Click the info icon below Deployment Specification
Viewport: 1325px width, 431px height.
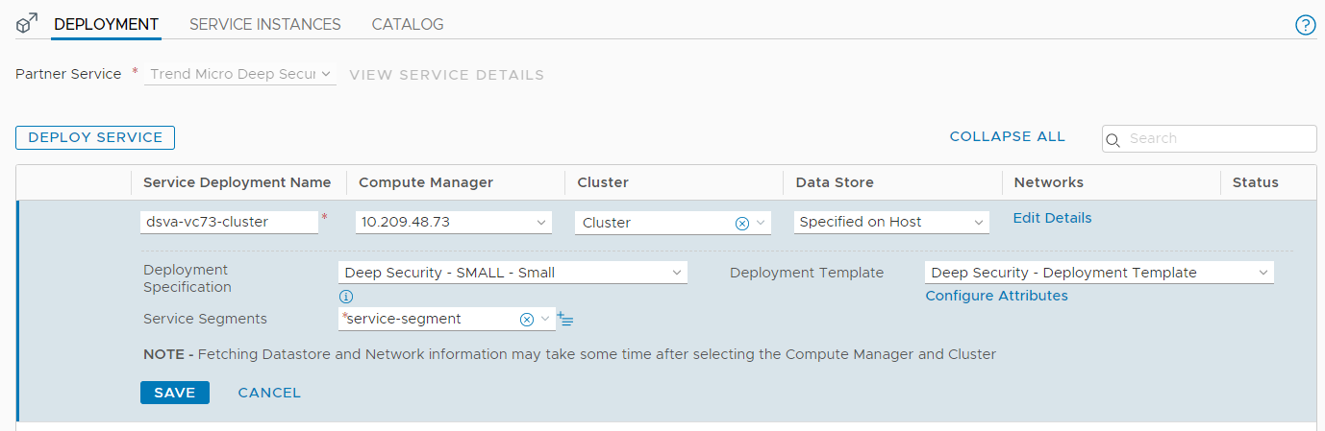coord(346,297)
